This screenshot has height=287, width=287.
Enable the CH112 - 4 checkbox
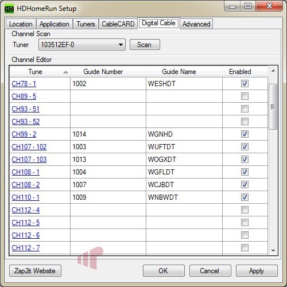pos(245,210)
